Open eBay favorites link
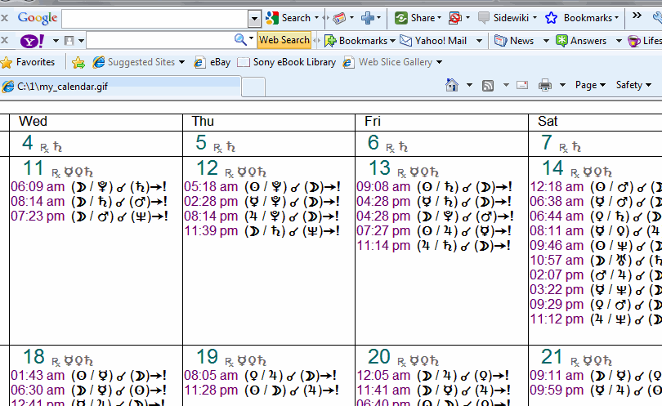662x406 pixels. coord(212,62)
